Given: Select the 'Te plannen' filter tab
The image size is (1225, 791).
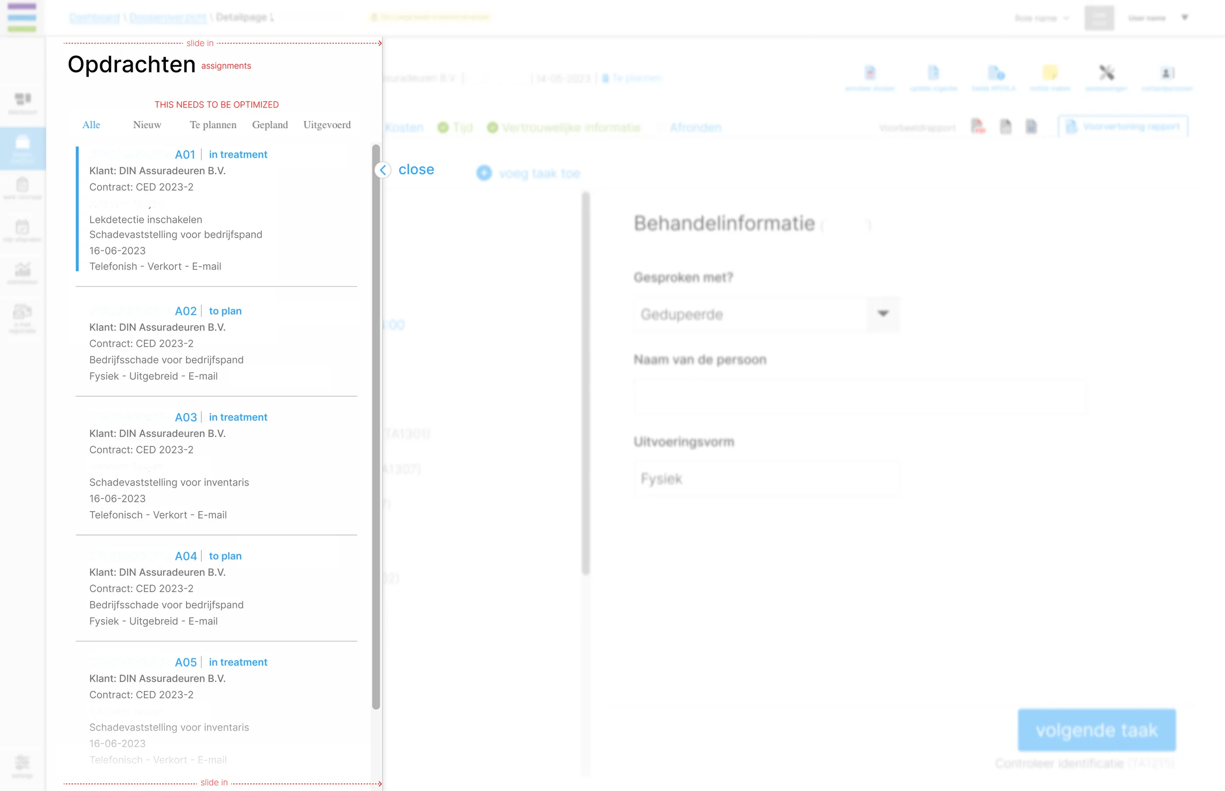Looking at the screenshot, I should tap(213, 125).
